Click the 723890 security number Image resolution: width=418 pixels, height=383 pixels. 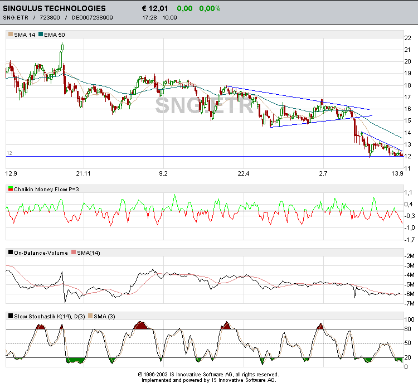(x=50, y=18)
